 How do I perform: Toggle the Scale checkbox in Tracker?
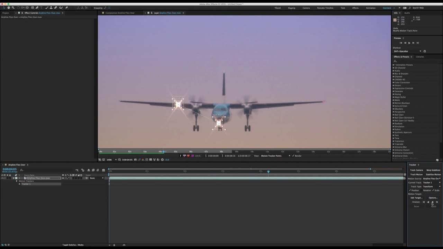pyautogui.click(x=433, y=190)
